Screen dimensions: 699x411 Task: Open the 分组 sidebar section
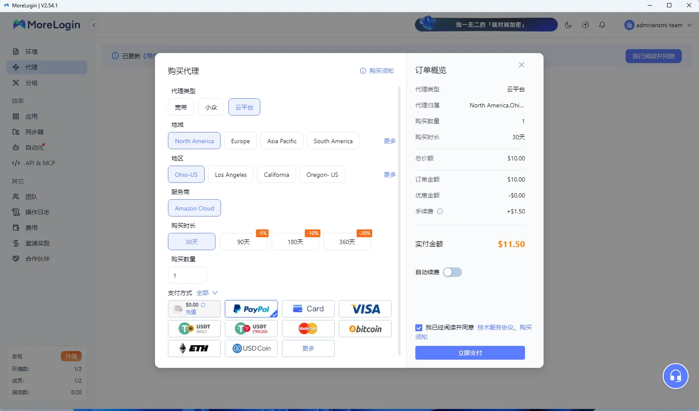(x=47, y=83)
